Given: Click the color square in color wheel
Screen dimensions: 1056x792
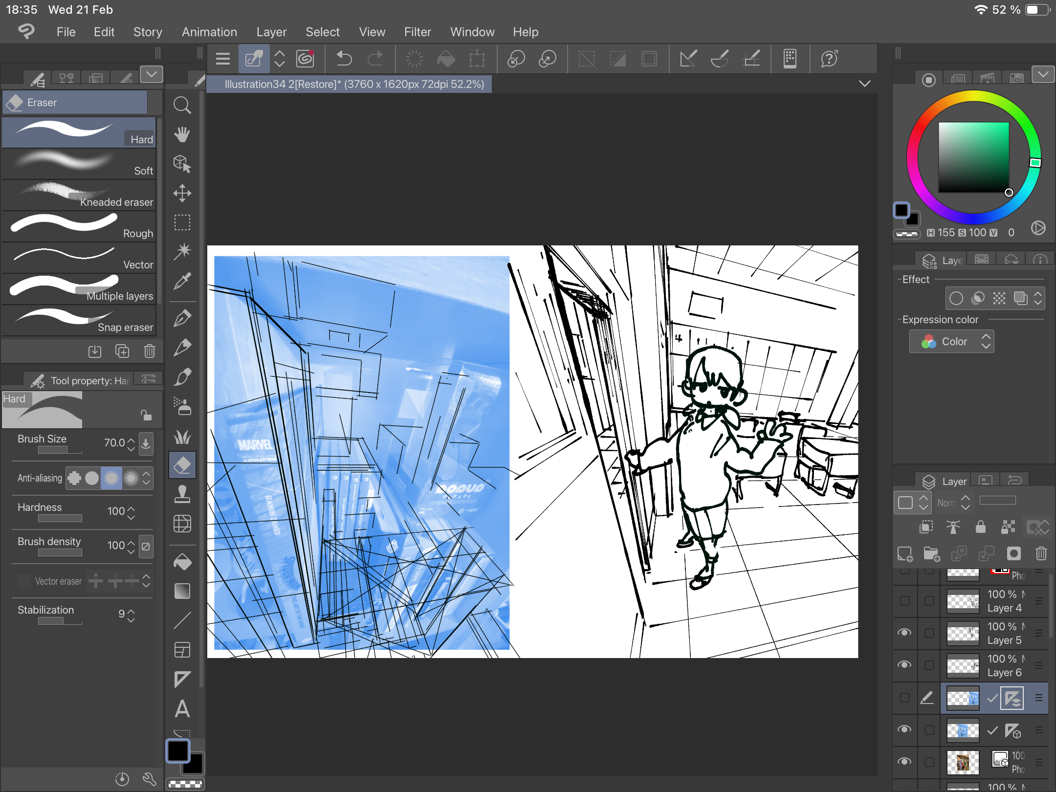Looking at the screenshot, I should pos(973,157).
